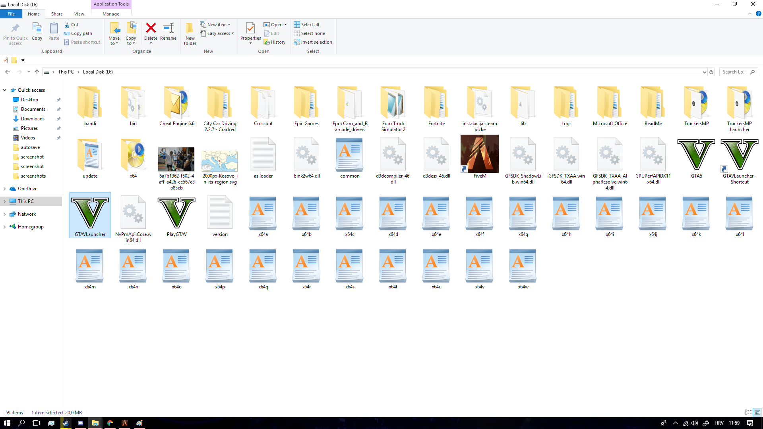Screen dimensions: 763x429
Task: Open Desktop in Quick access
Action: click(29, 100)
